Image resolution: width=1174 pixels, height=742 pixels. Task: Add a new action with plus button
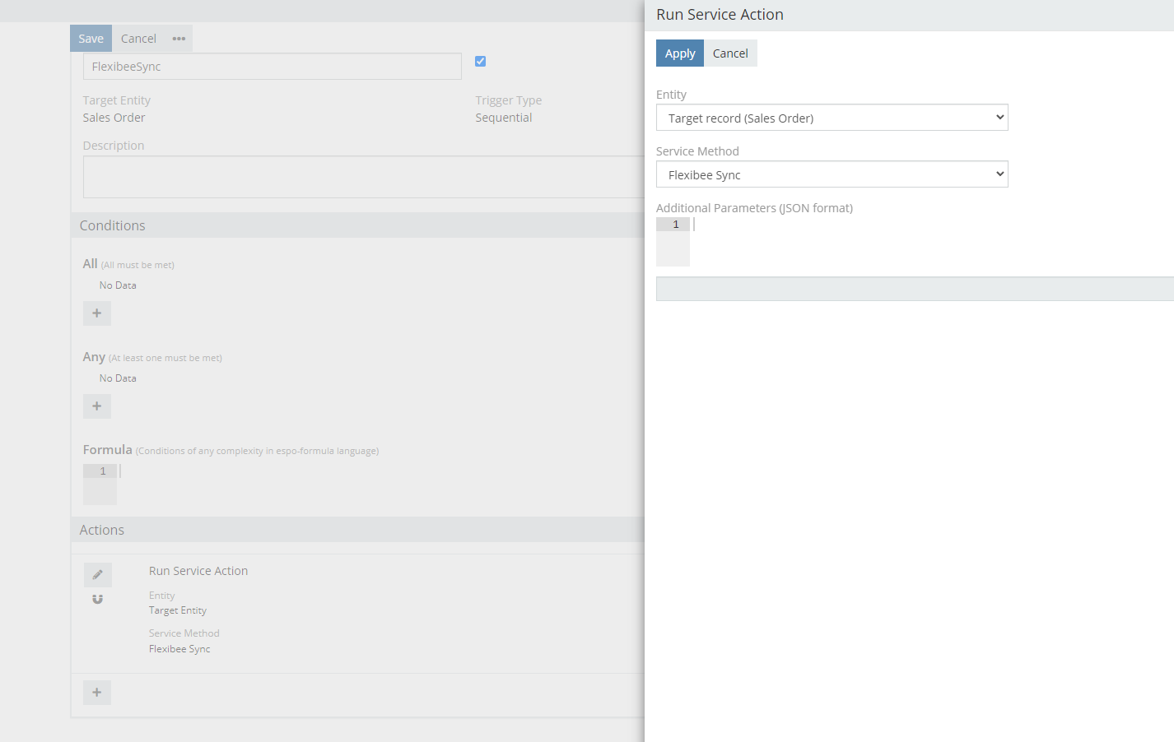point(97,693)
